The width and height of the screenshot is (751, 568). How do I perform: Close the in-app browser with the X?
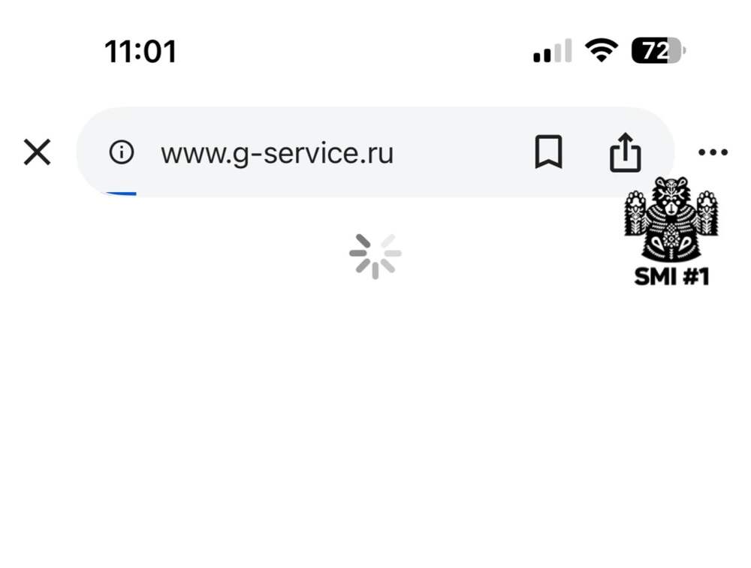[37, 152]
